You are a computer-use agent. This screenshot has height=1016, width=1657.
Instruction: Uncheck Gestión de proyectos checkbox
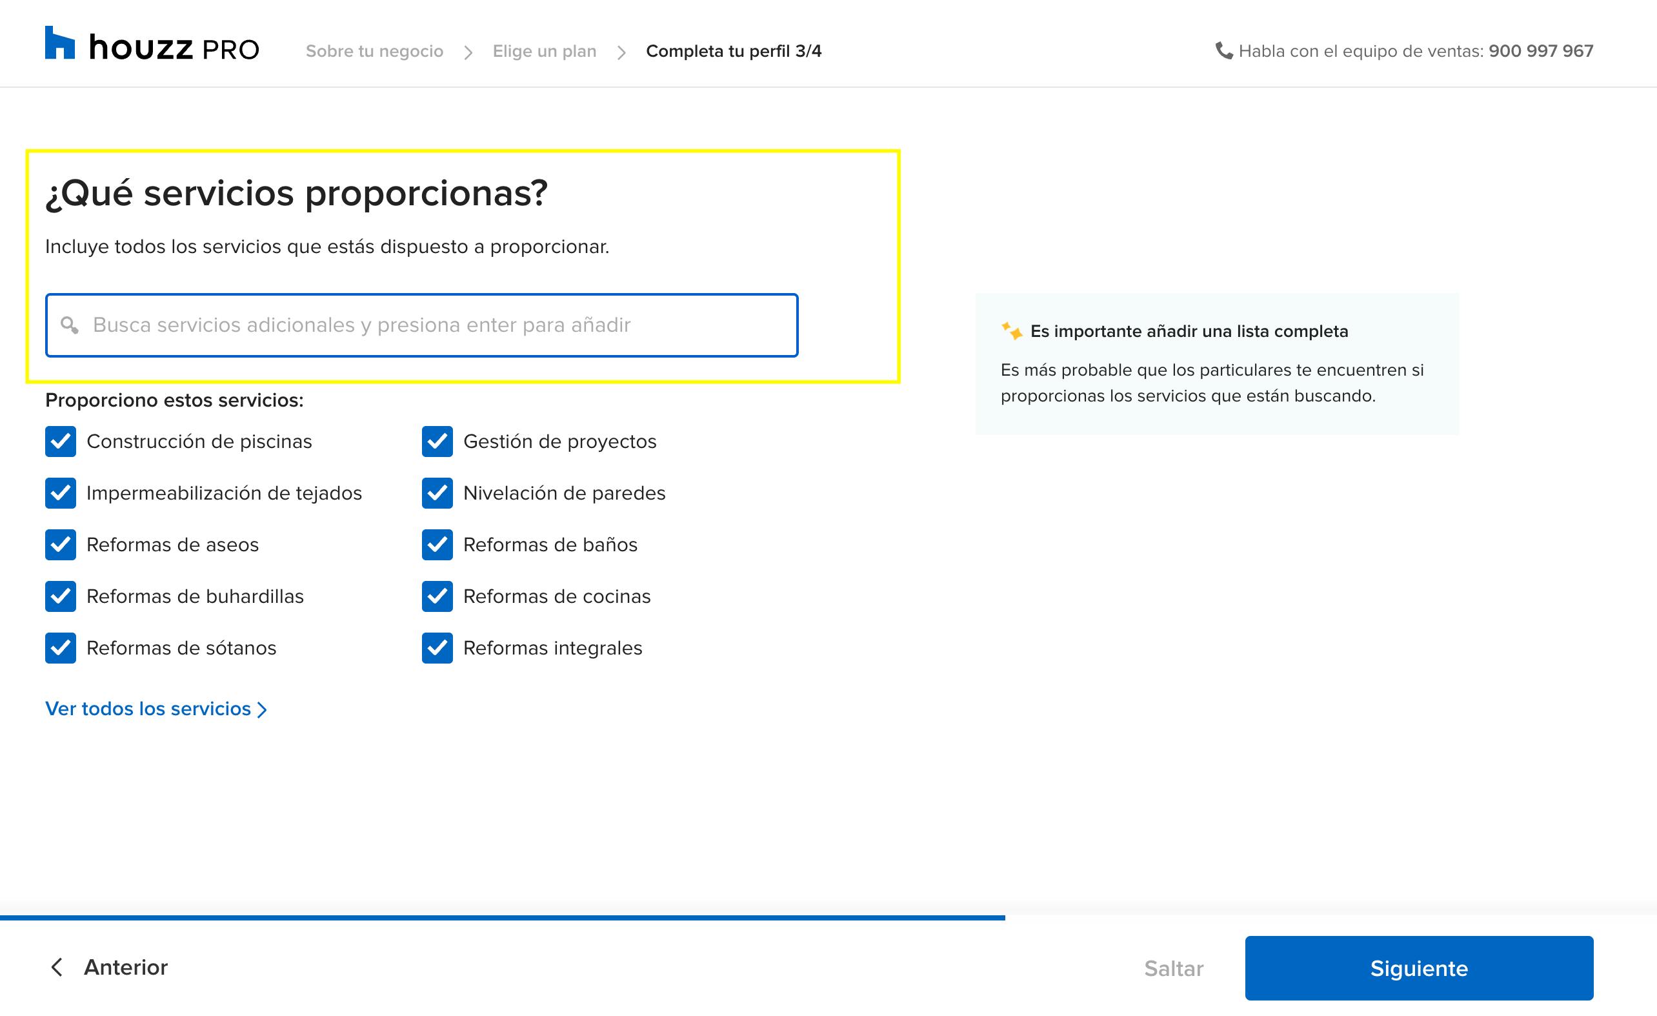[x=437, y=442]
